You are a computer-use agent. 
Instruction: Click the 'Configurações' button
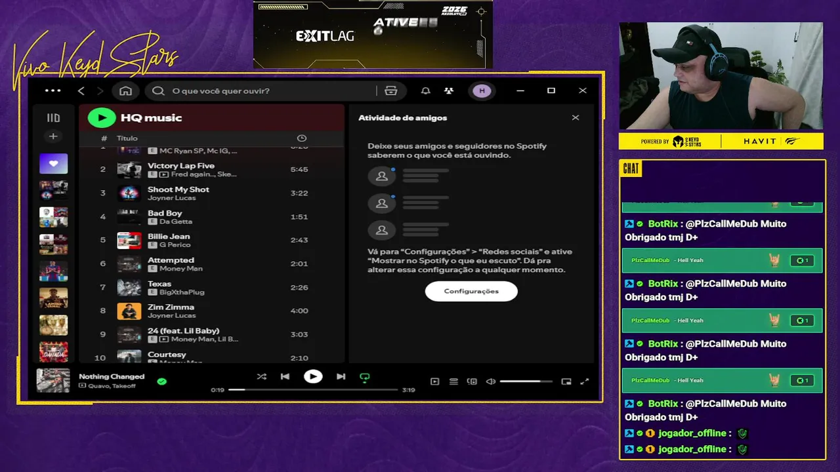[x=471, y=291]
